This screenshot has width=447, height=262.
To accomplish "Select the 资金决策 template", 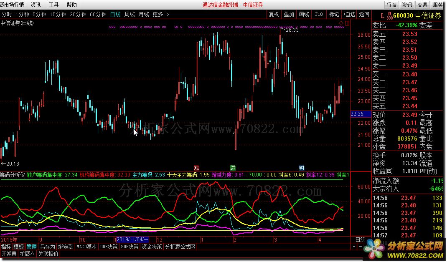I will tap(152, 247).
